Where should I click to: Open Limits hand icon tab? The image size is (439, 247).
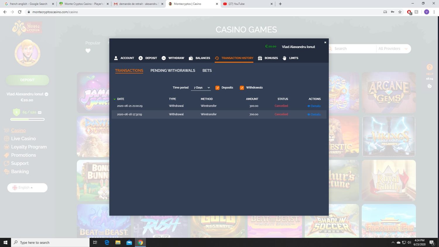[284, 58]
